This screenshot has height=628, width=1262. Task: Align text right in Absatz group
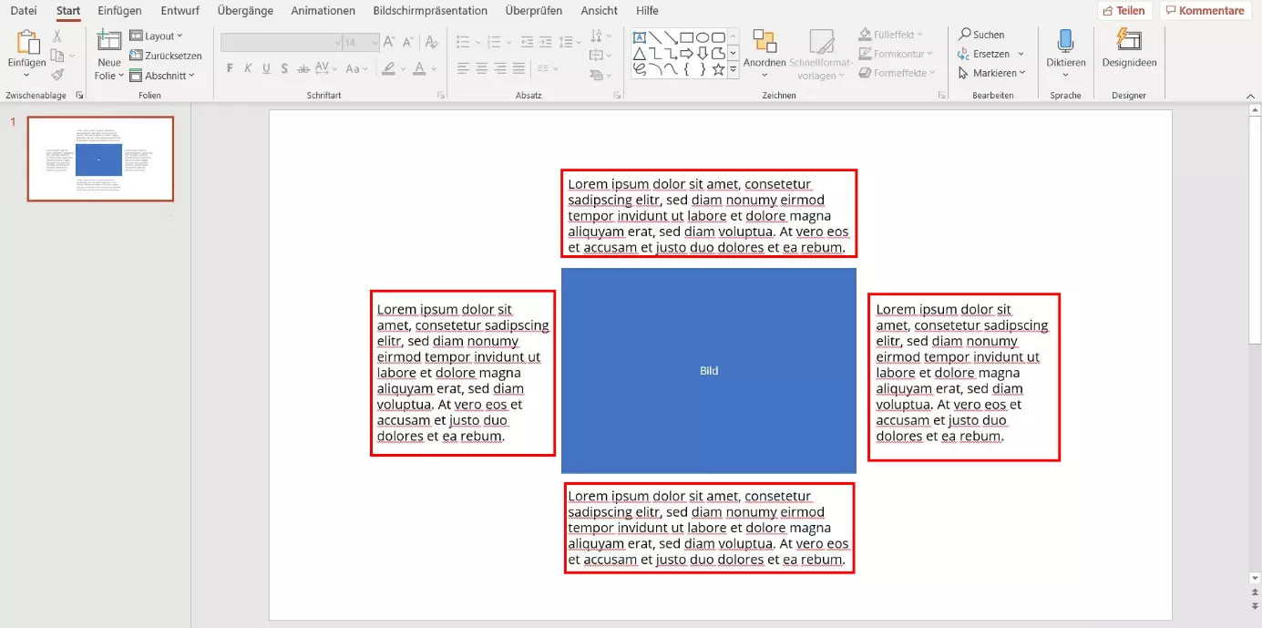pos(500,68)
